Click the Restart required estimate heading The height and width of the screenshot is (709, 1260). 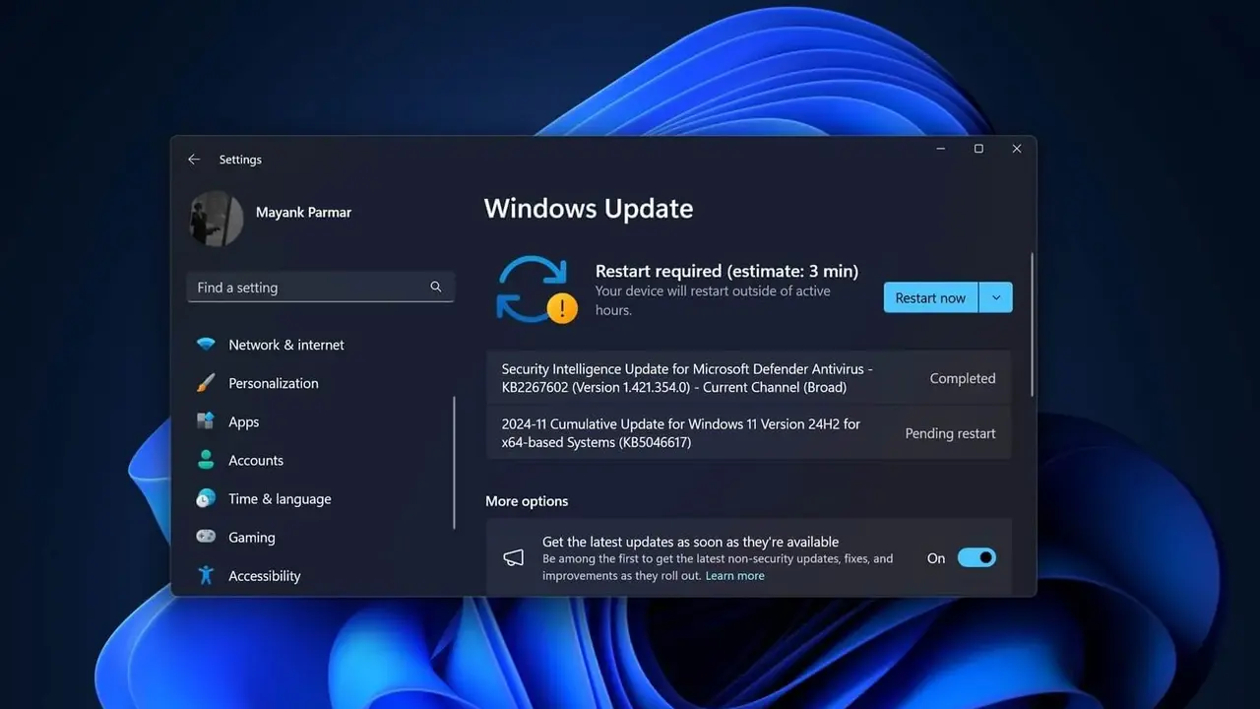[726, 271]
